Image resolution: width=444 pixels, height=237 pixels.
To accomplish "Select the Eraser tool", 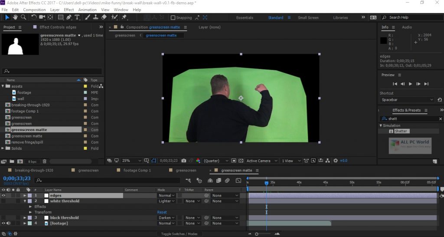I will tap(104, 17).
